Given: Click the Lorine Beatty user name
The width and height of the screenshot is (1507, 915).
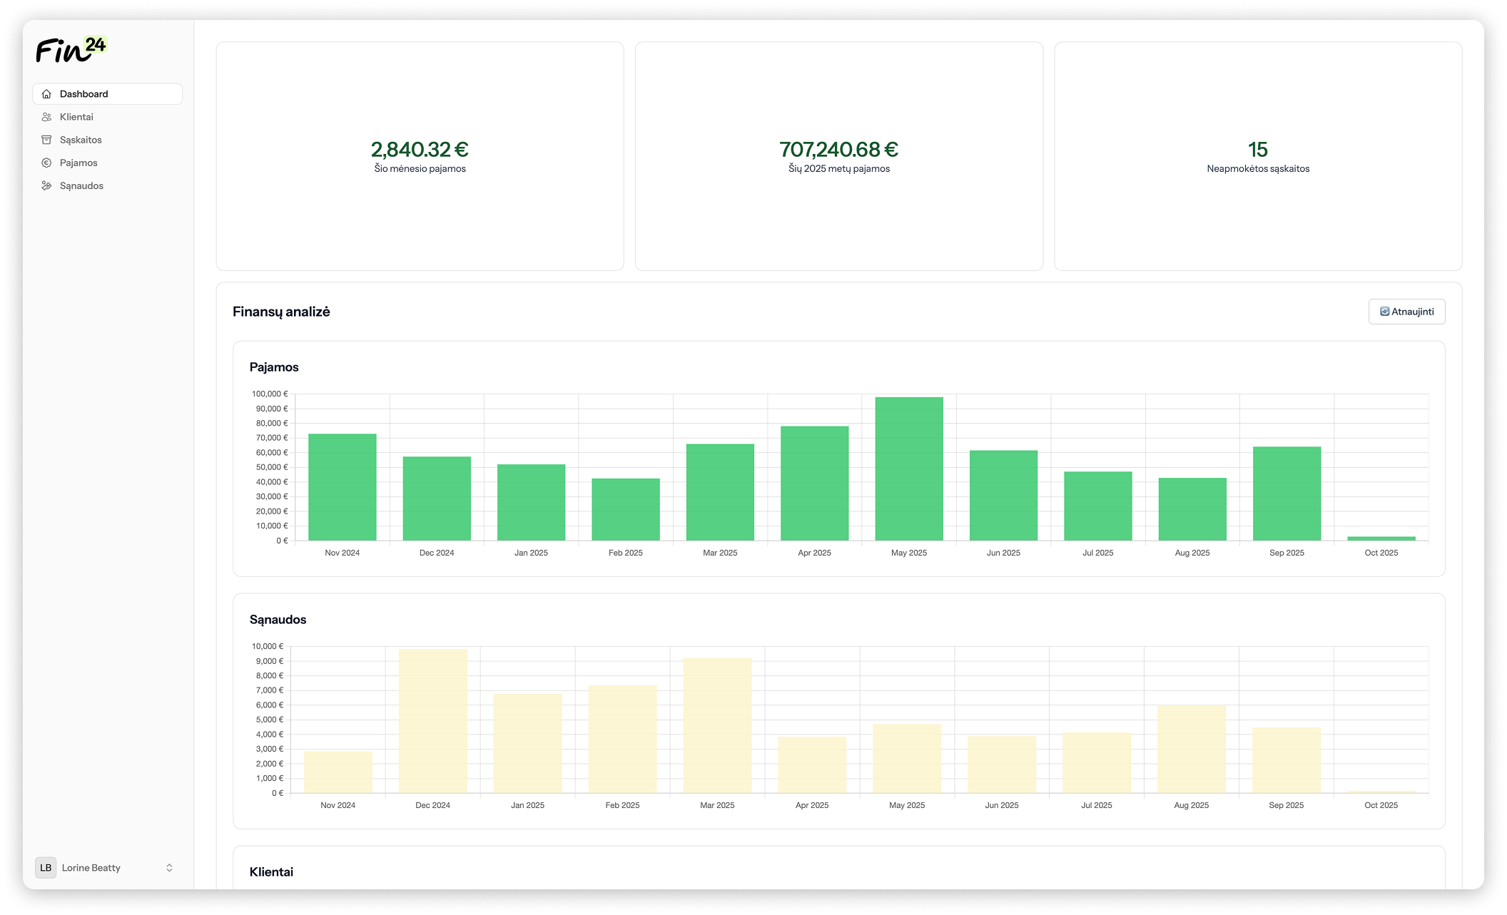Looking at the screenshot, I should click(x=91, y=868).
